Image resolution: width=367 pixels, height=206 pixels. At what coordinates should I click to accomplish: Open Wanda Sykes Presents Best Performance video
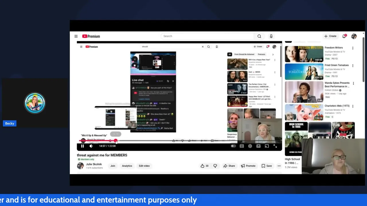304,92
